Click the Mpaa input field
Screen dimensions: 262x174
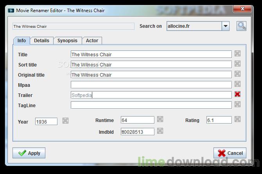(x=151, y=85)
